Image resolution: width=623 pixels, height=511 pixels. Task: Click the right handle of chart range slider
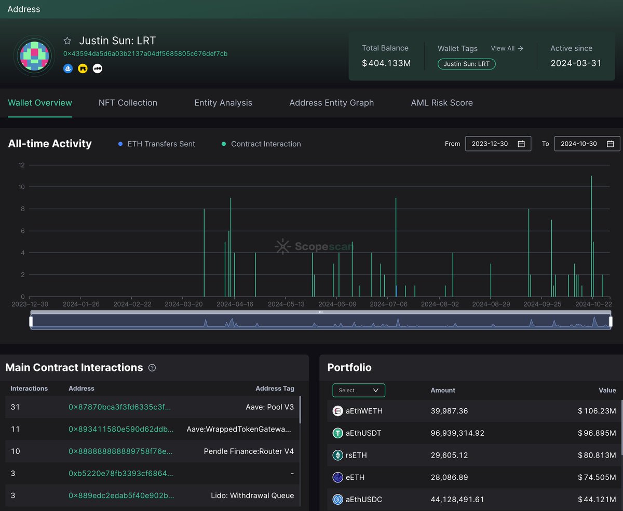(611, 322)
